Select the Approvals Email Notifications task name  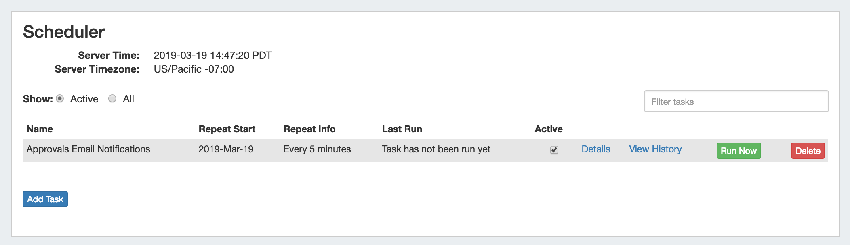click(88, 149)
